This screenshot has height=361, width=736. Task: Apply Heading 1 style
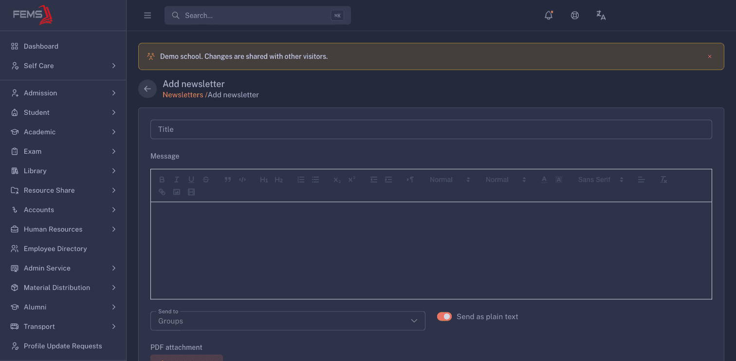[264, 180]
